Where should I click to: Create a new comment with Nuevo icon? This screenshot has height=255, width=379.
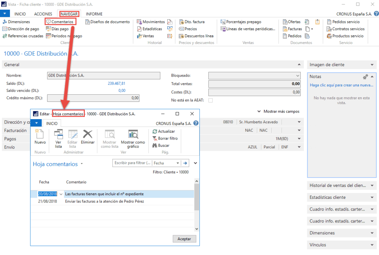[x=40, y=138]
